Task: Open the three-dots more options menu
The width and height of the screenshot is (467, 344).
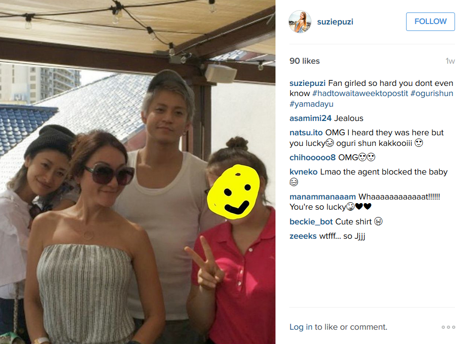Action: click(x=448, y=327)
